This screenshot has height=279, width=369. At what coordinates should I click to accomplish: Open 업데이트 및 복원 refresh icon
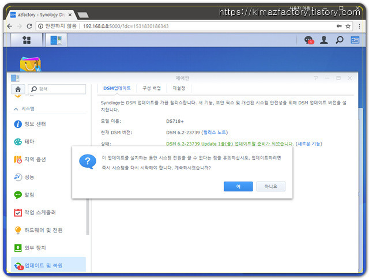click(x=18, y=266)
